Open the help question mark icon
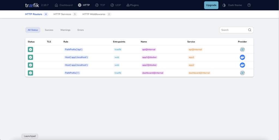The image size is (279, 140). click(249, 5)
